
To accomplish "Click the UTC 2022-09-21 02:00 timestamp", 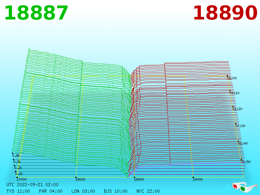I will coord(32,185).
